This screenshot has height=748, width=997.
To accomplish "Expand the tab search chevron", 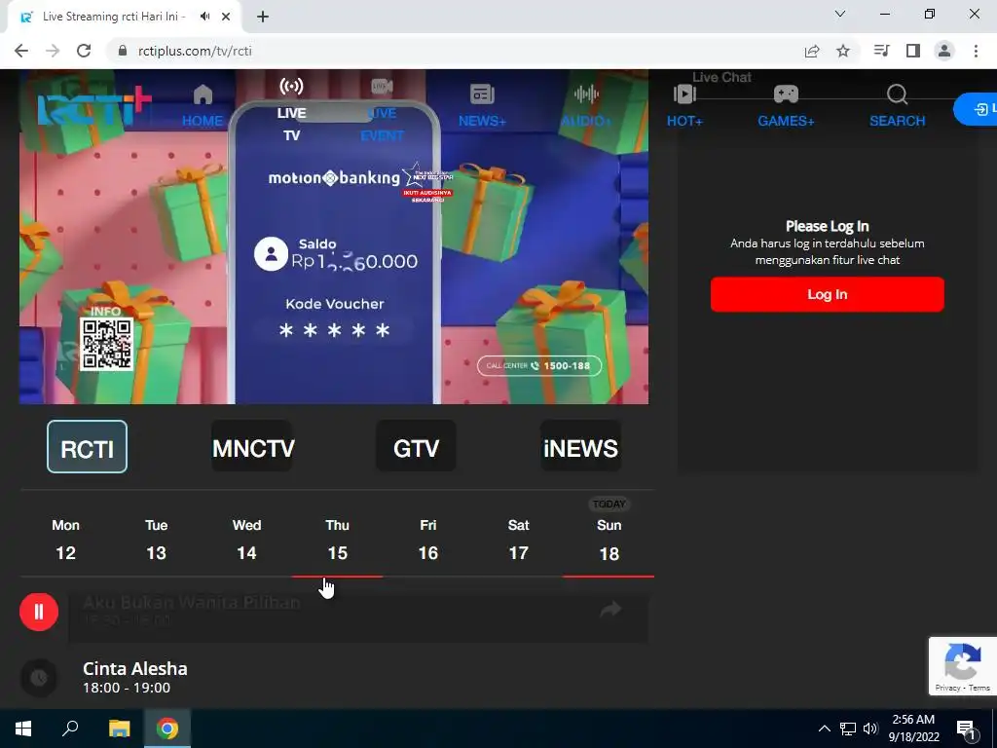I will [840, 14].
